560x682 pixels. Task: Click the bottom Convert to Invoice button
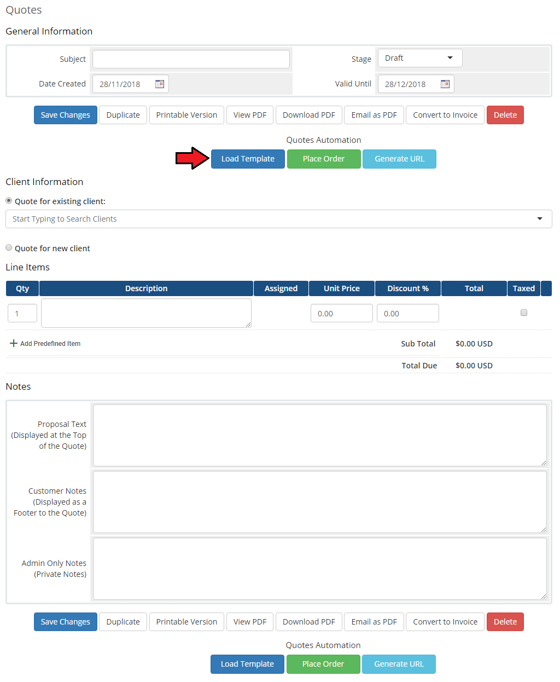tap(445, 622)
